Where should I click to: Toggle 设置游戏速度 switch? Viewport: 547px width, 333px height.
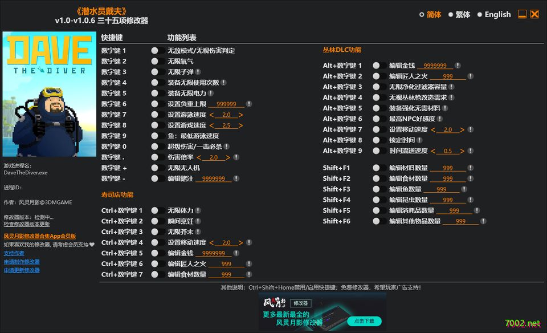pos(158,125)
